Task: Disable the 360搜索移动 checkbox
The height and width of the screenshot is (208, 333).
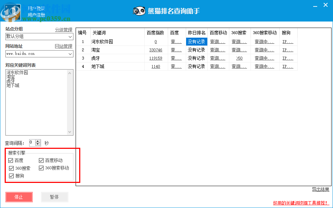Action: click(x=41, y=168)
